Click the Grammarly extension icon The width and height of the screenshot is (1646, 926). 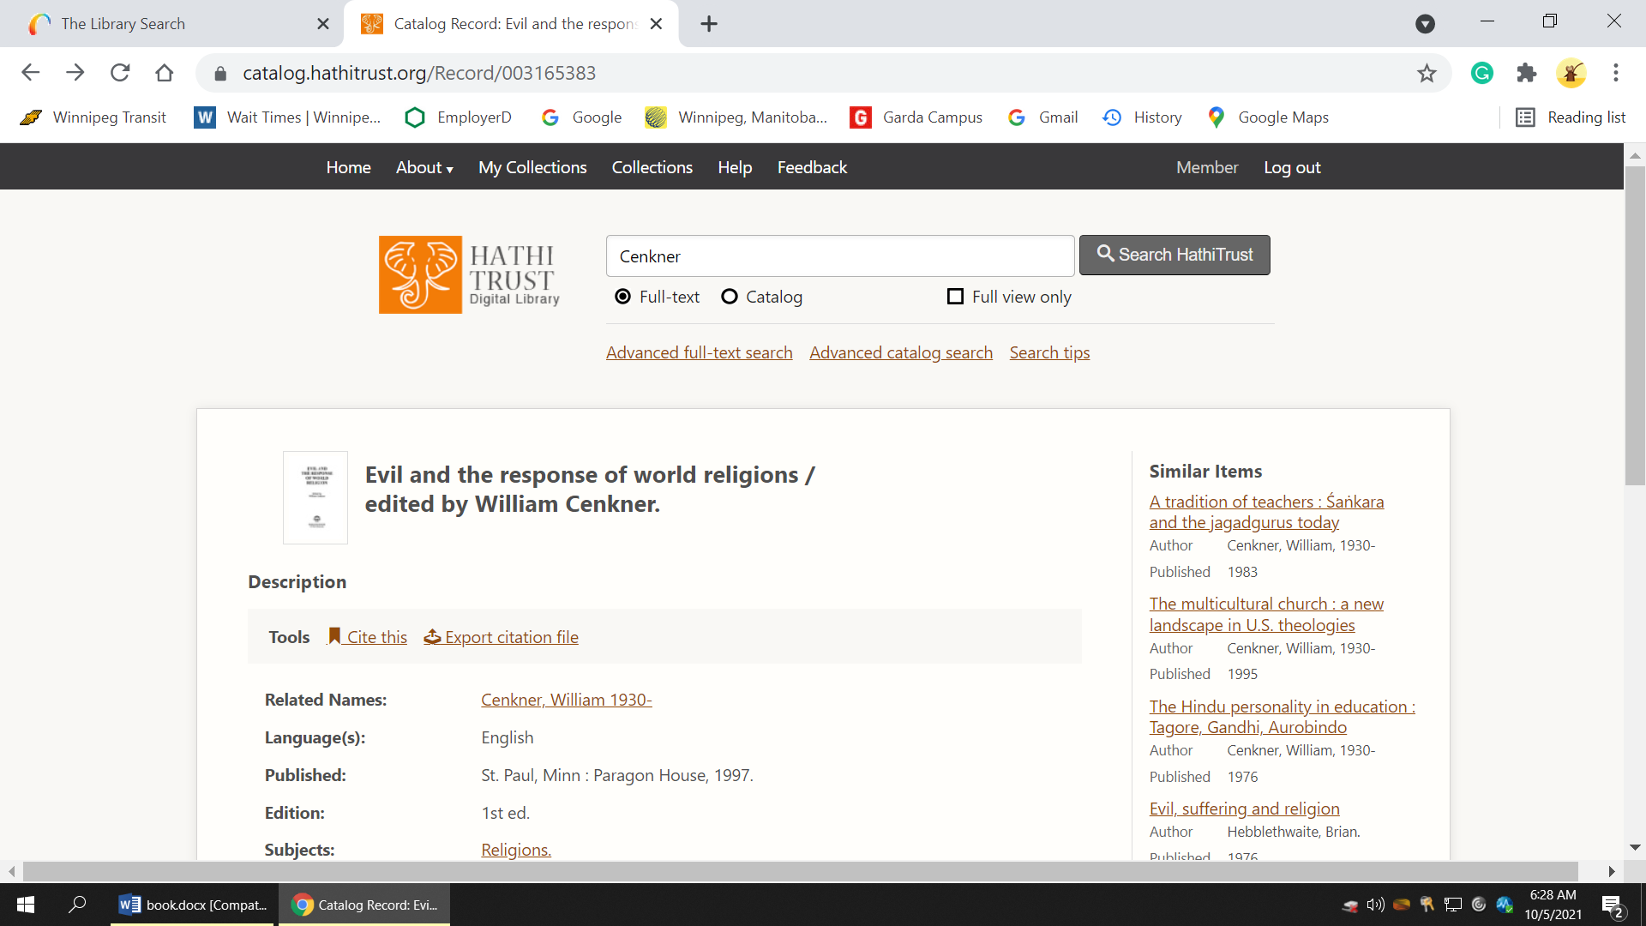(x=1482, y=74)
